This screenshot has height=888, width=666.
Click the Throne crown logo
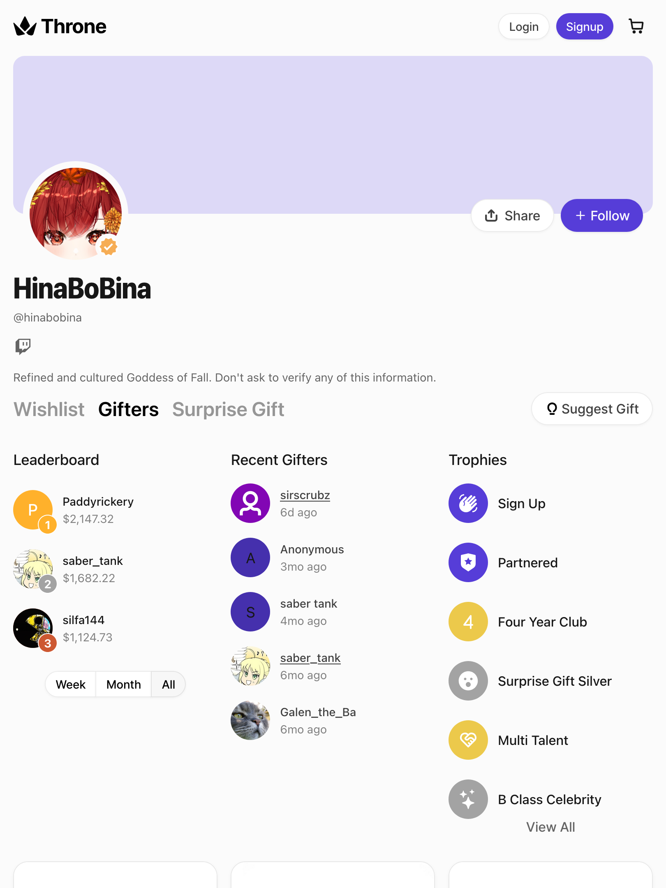(x=25, y=26)
